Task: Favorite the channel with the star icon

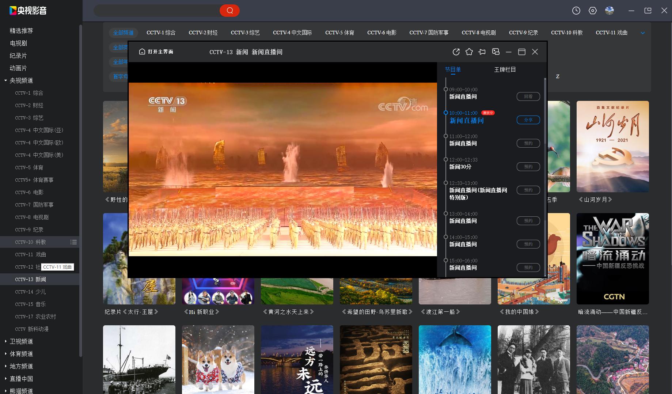Action: (469, 52)
